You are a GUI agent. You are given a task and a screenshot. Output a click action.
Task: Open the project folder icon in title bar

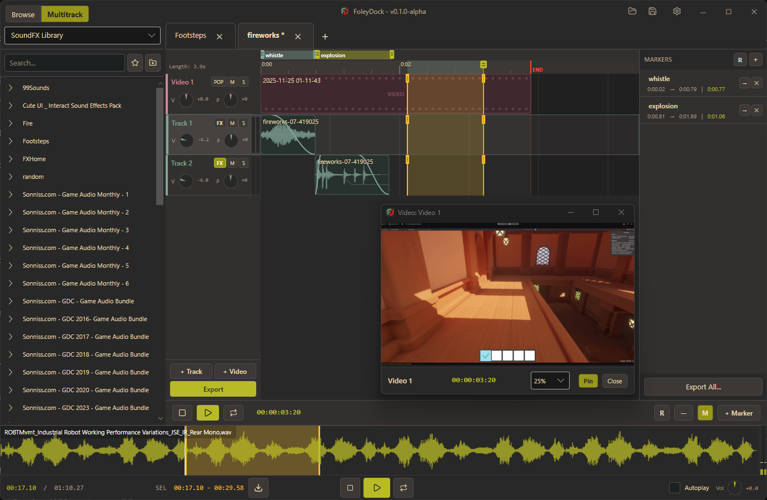pos(632,11)
